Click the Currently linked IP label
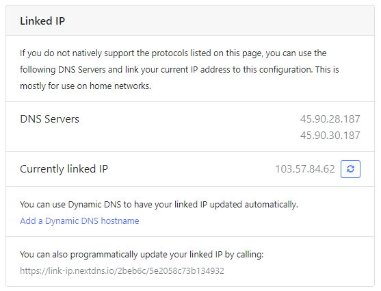 click(64, 169)
